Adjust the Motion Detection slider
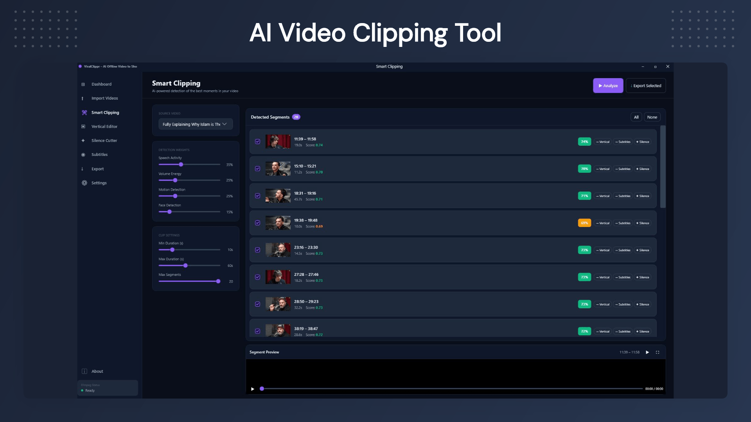751x422 pixels. pos(189,196)
